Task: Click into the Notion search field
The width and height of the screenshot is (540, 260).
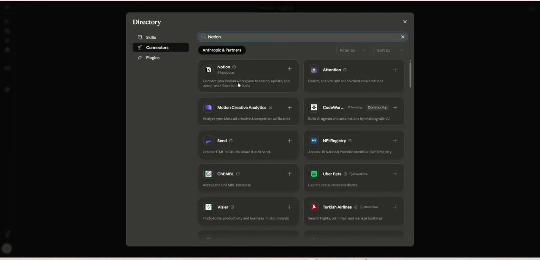Action: [303, 37]
